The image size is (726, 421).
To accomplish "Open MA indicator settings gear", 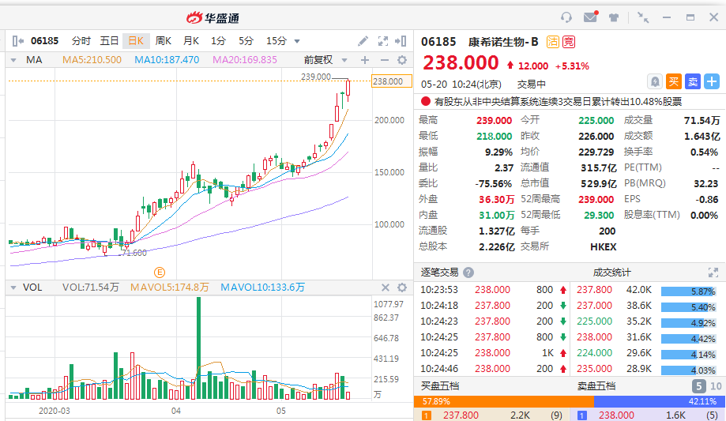I will (x=402, y=60).
